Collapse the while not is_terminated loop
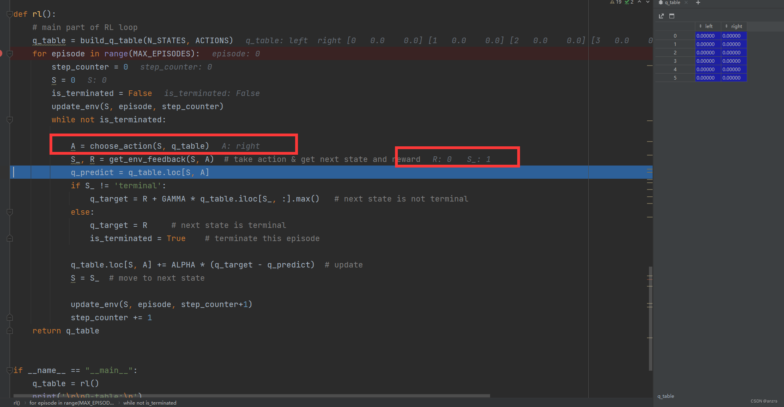The width and height of the screenshot is (784, 407). (x=9, y=120)
